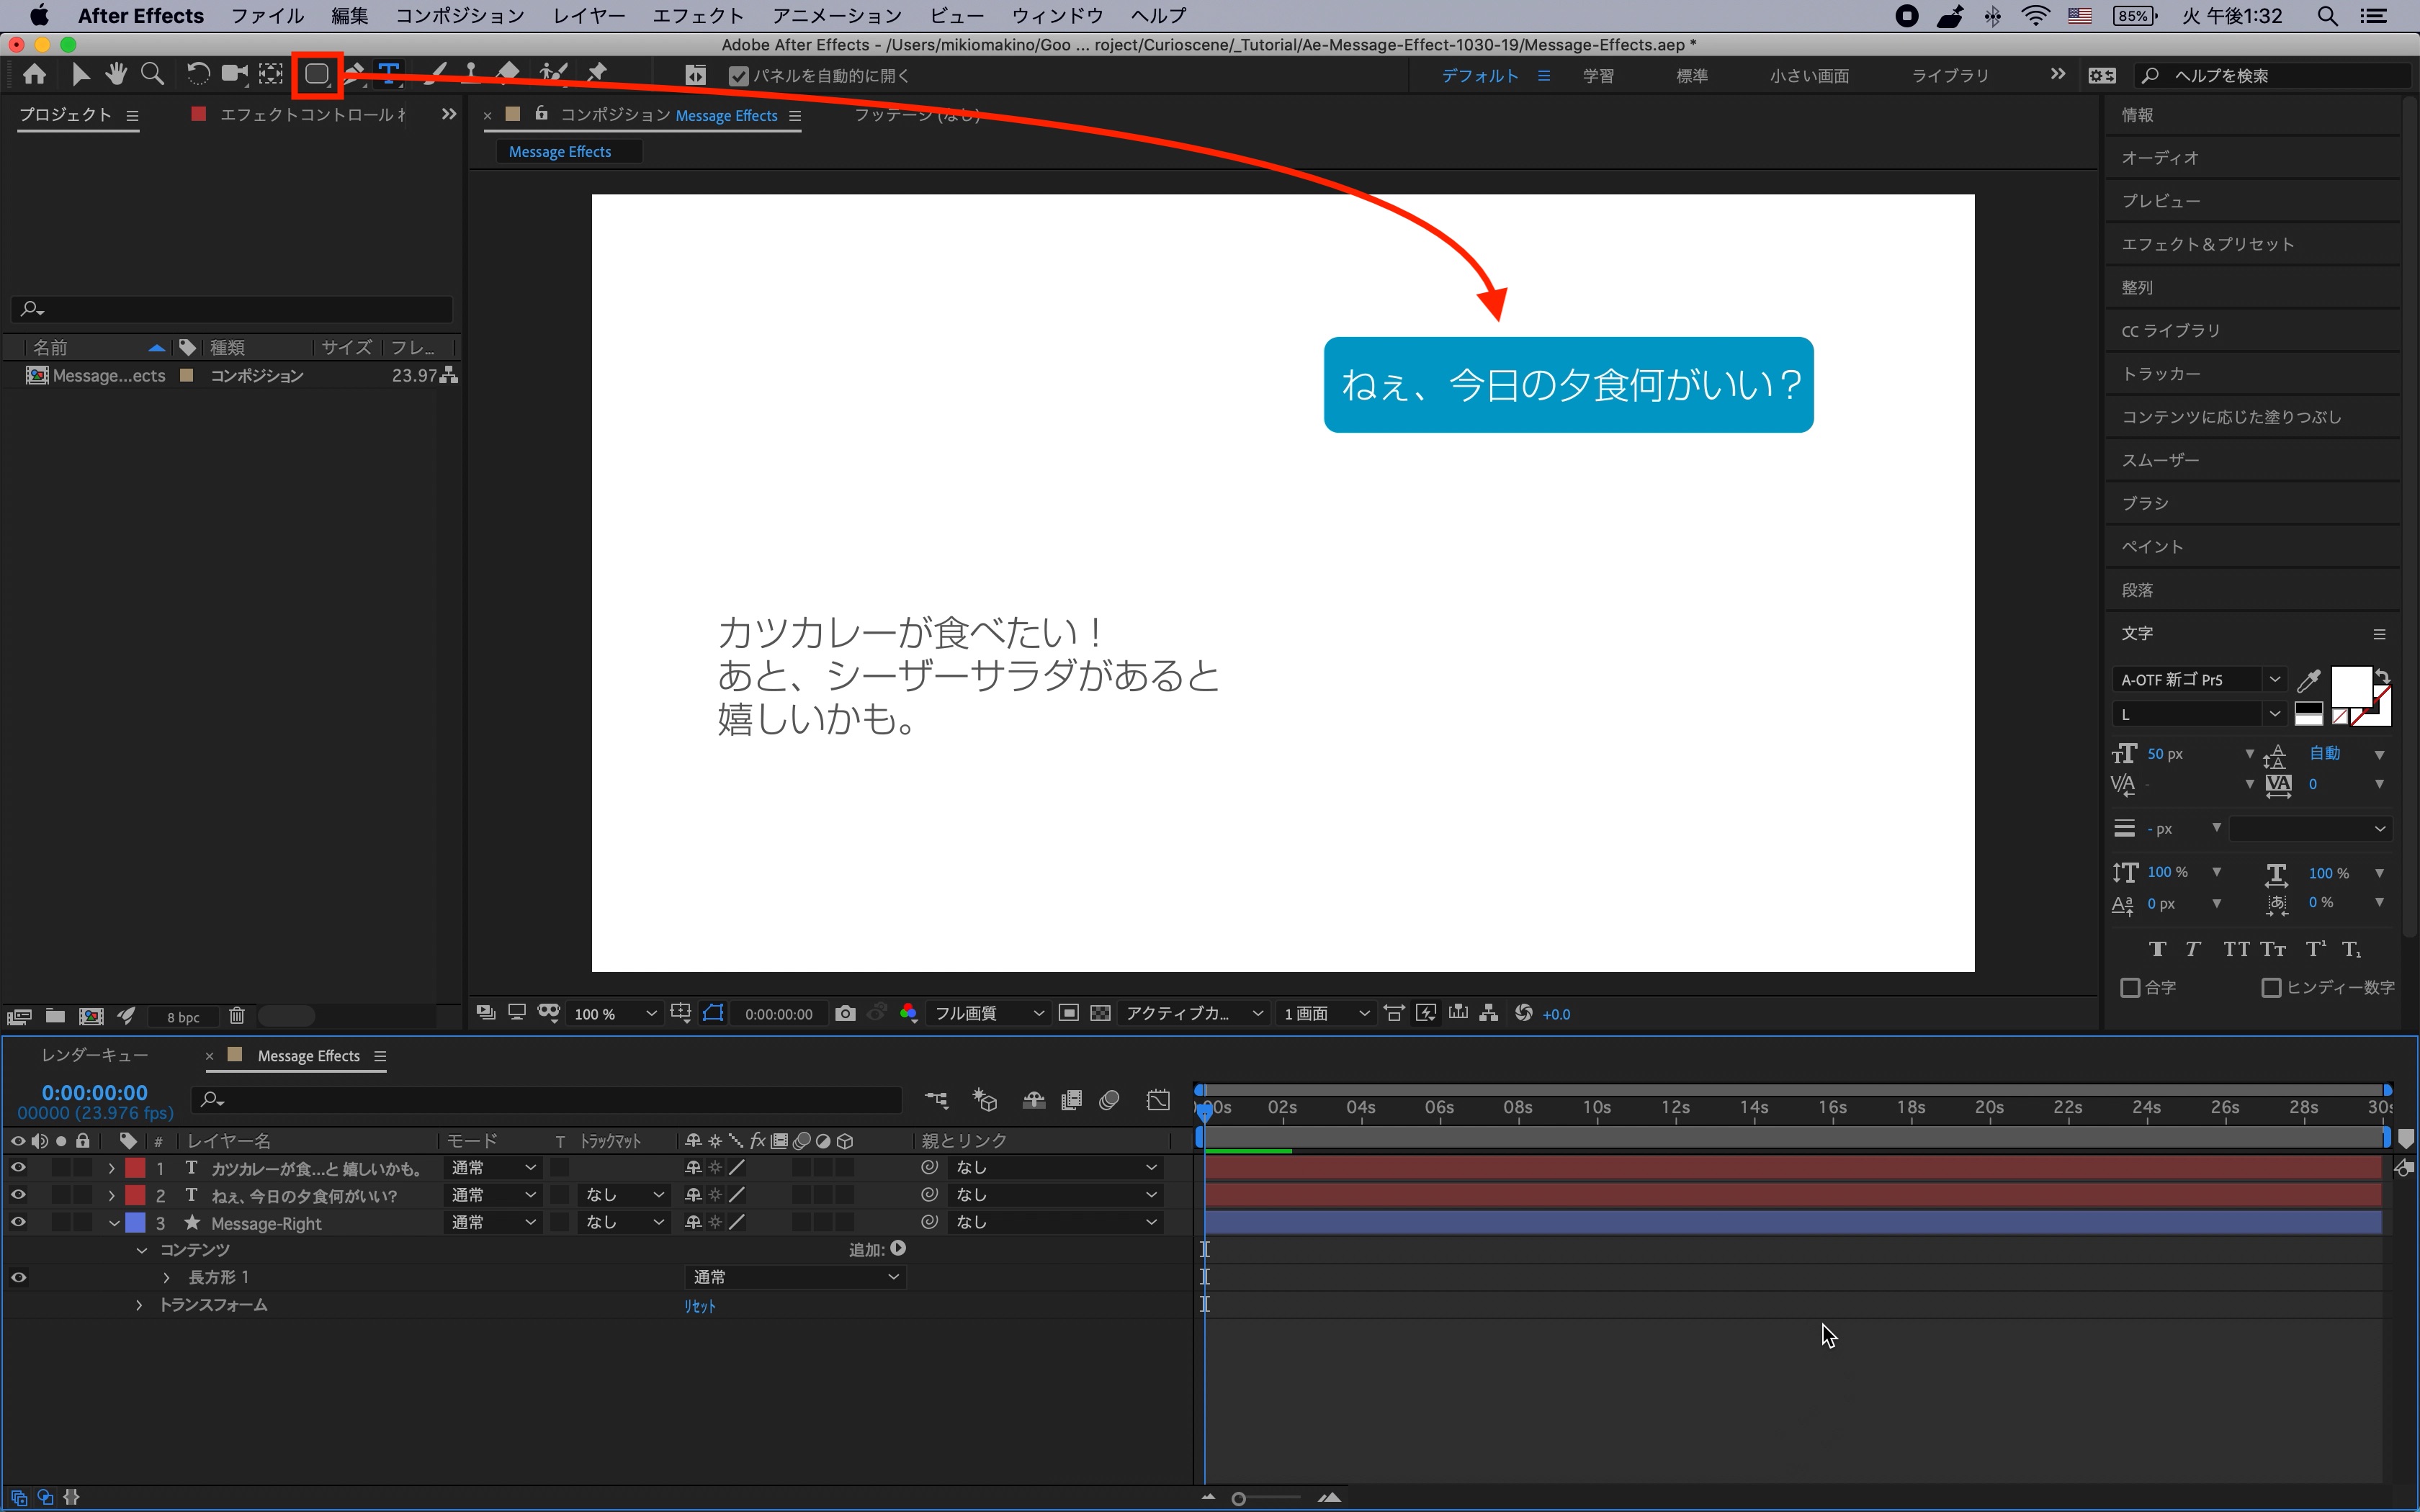Screen dimensions: 2420x1512
Task: Enable the 合字 ligatures checkbox
Action: click(2130, 988)
